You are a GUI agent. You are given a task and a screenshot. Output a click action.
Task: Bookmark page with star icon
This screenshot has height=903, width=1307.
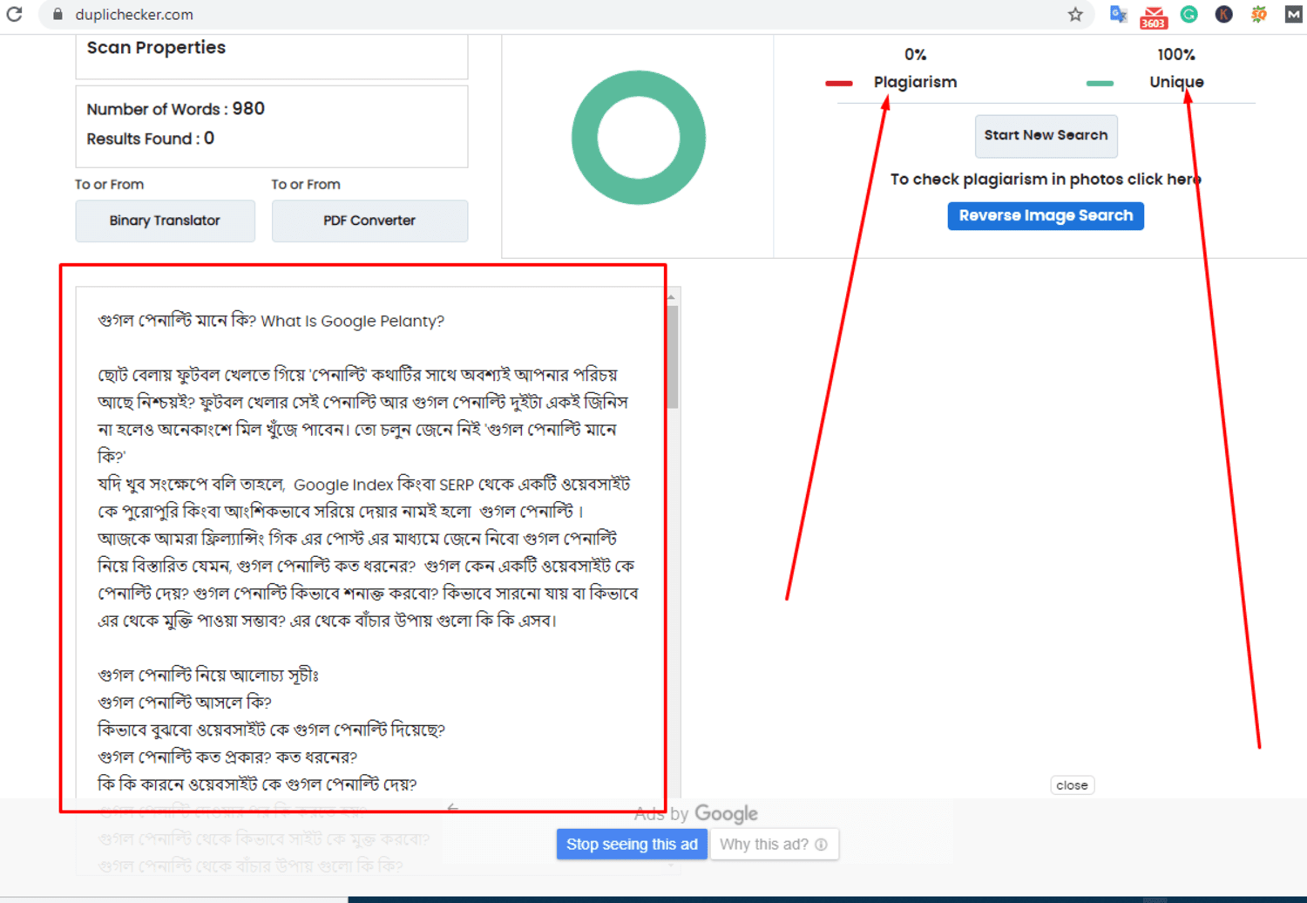tap(1075, 15)
